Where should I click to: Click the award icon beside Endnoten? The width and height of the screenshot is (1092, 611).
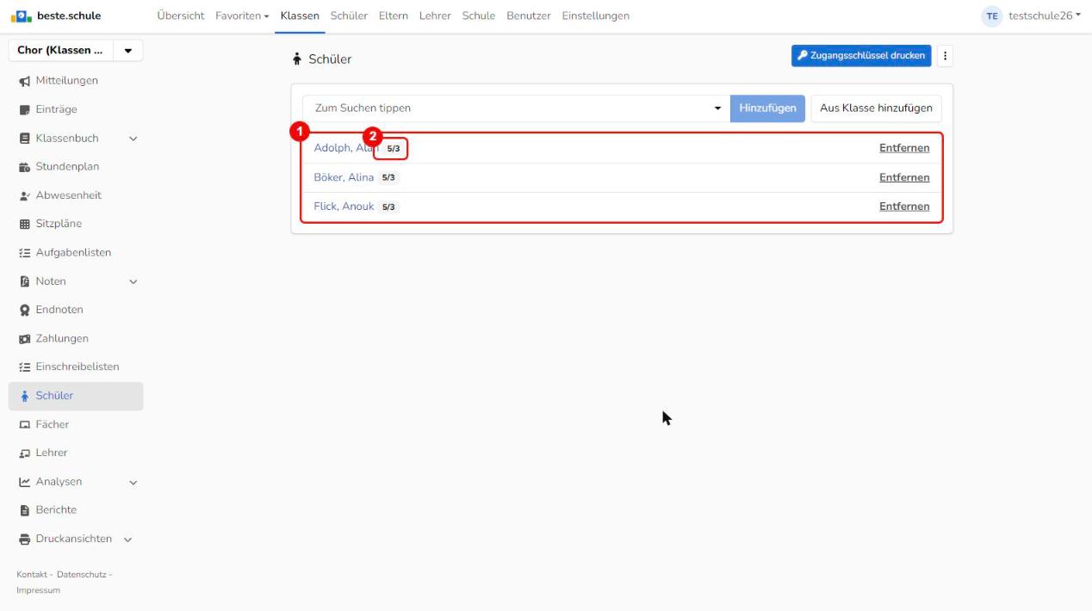23,310
